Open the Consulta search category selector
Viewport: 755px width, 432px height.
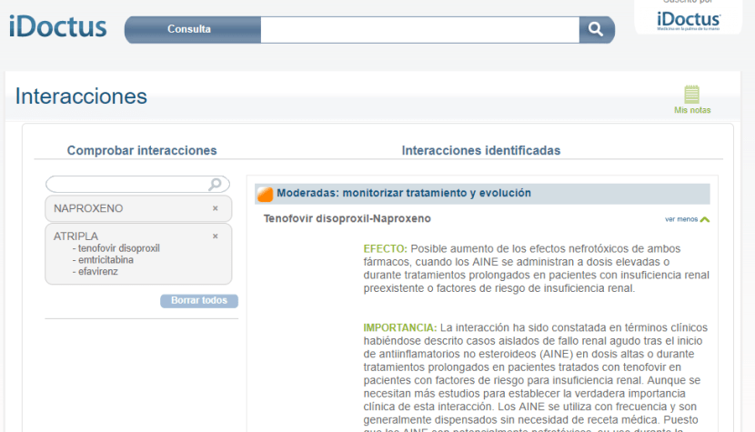coord(189,29)
